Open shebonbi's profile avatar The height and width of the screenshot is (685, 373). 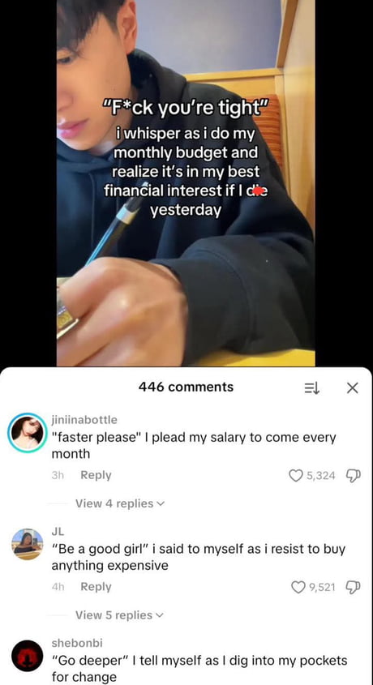click(27, 655)
